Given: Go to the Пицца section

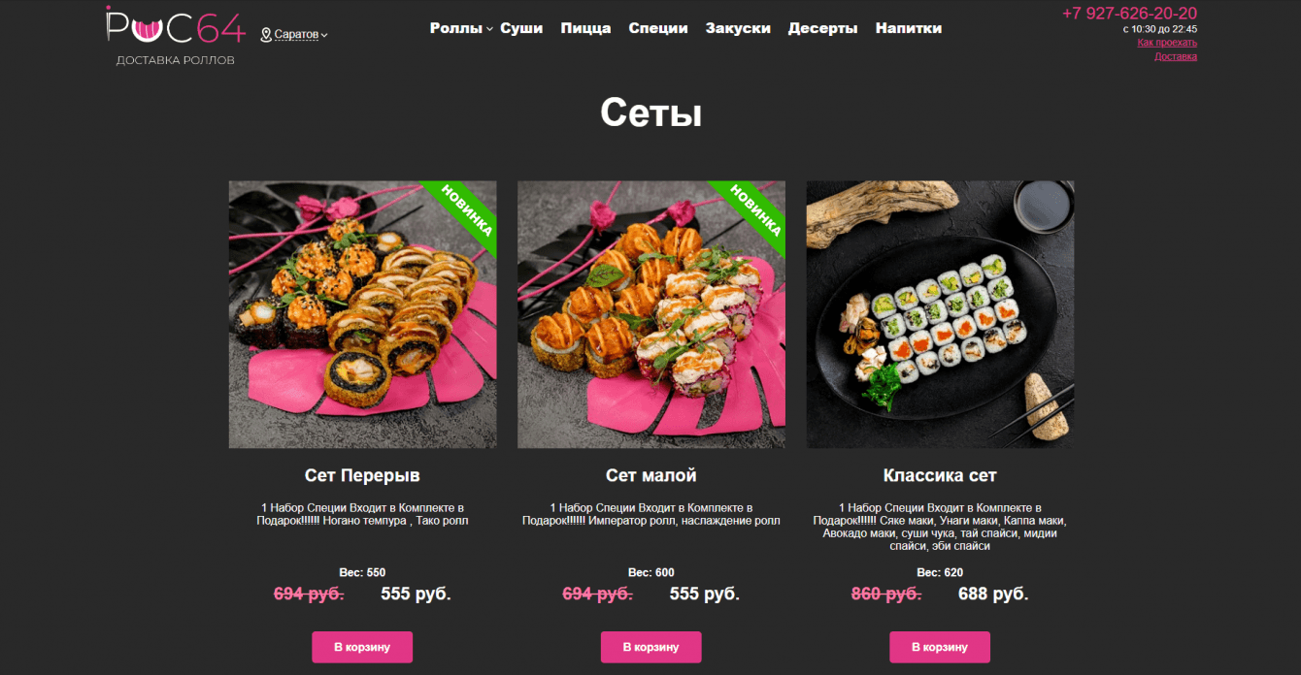Looking at the screenshot, I should (x=585, y=28).
